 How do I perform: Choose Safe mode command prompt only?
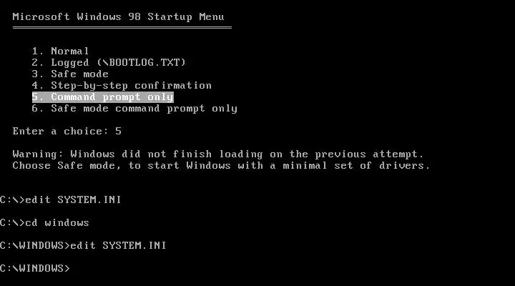pyautogui.click(x=134, y=109)
